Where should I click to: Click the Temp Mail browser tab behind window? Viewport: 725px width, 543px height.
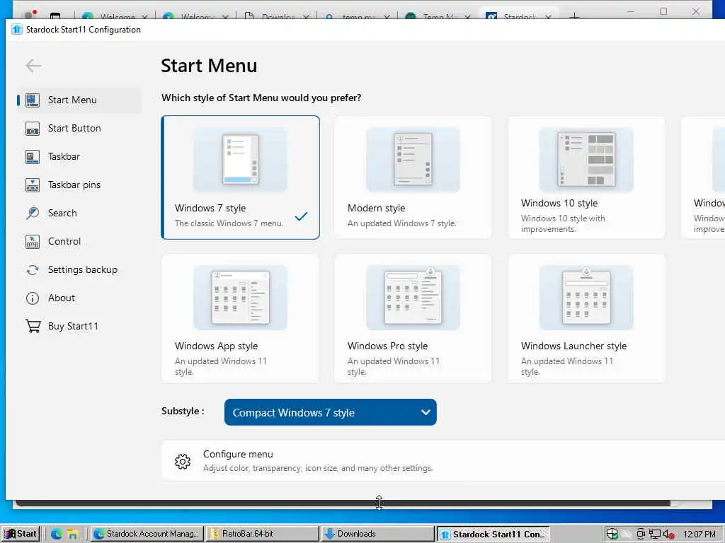pos(437,15)
